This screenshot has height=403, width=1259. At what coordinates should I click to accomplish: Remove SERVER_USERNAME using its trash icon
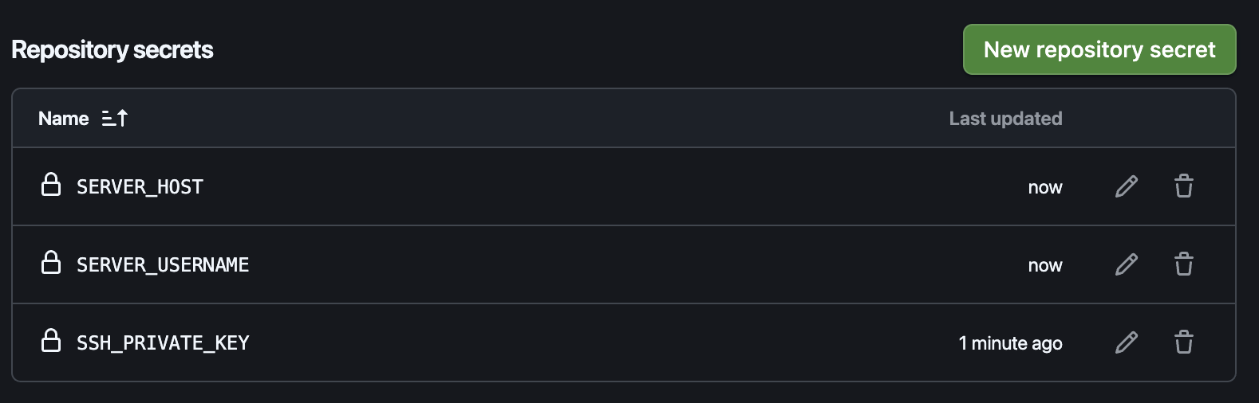point(1183,264)
